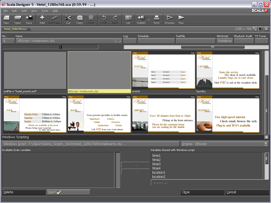This screenshot has width=271, height=203.
Task: Open the Publish dropdown arrow
Action: click(x=149, y=20)
